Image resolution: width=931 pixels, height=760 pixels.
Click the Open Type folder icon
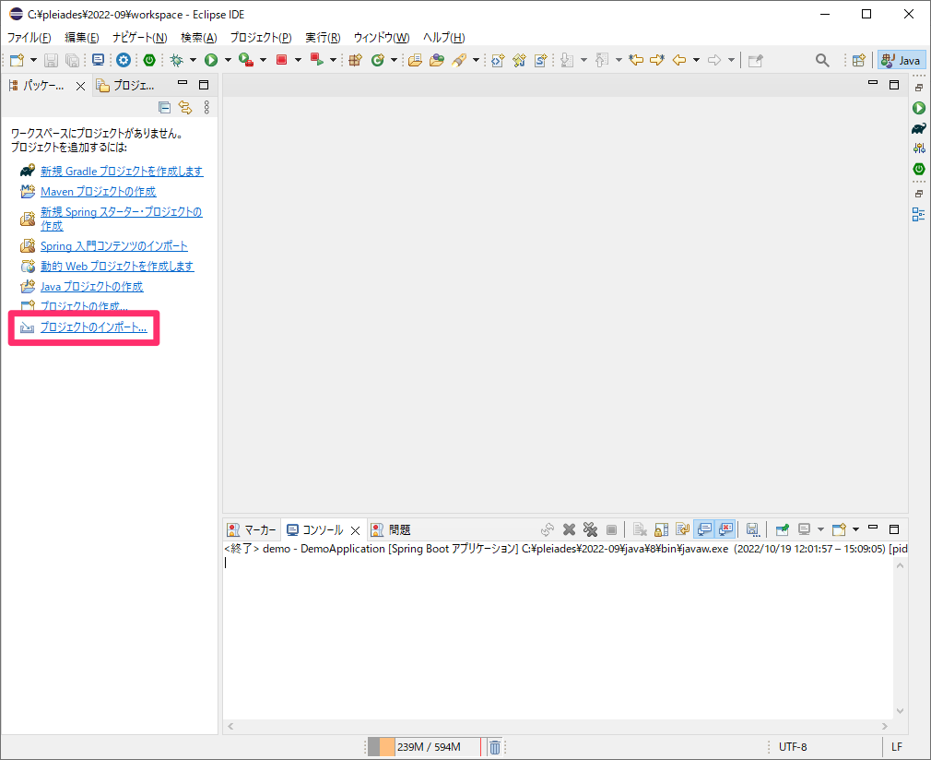click(415, 60)
